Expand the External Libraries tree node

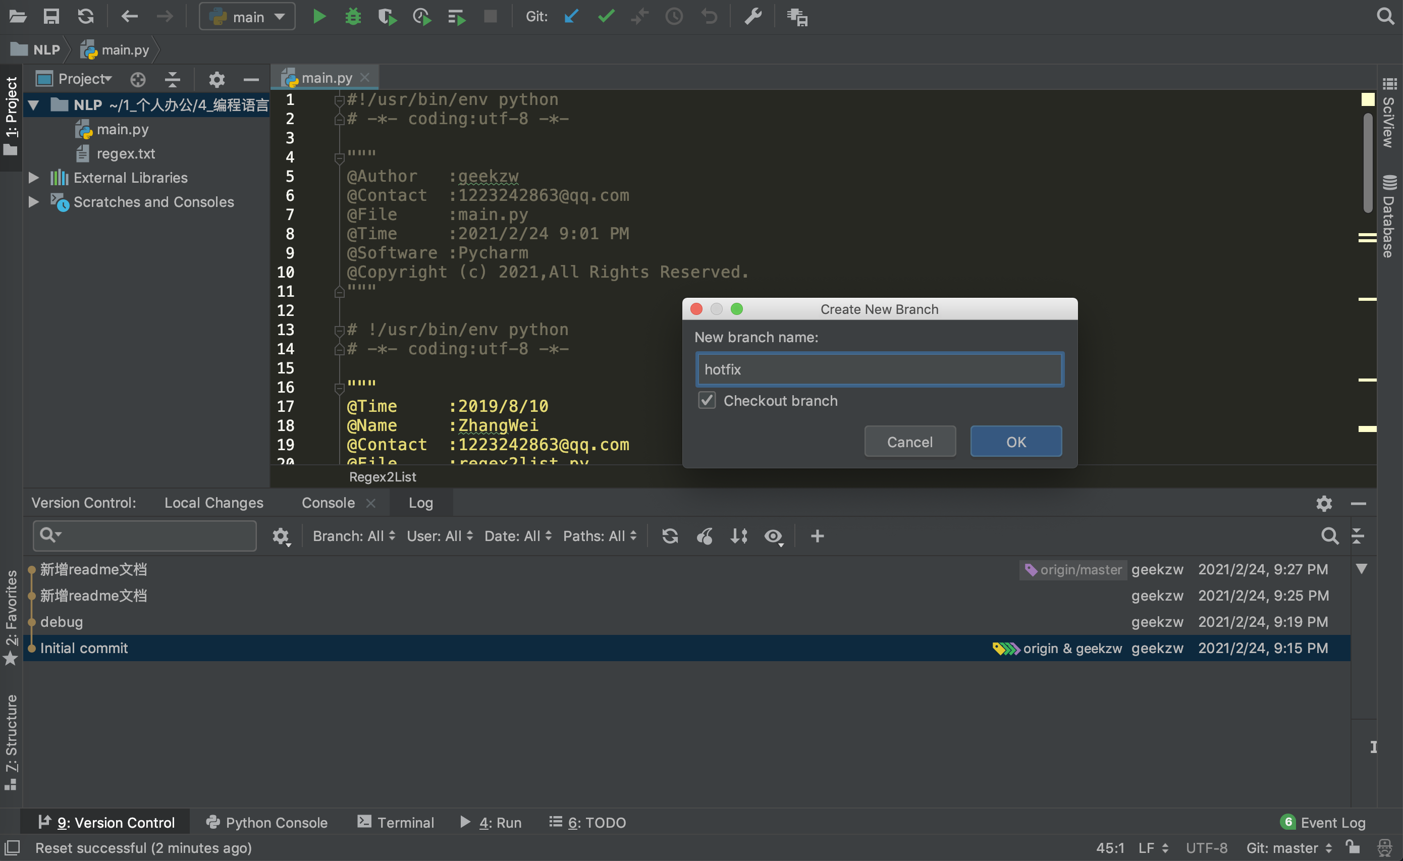click(x=34, y=178)
